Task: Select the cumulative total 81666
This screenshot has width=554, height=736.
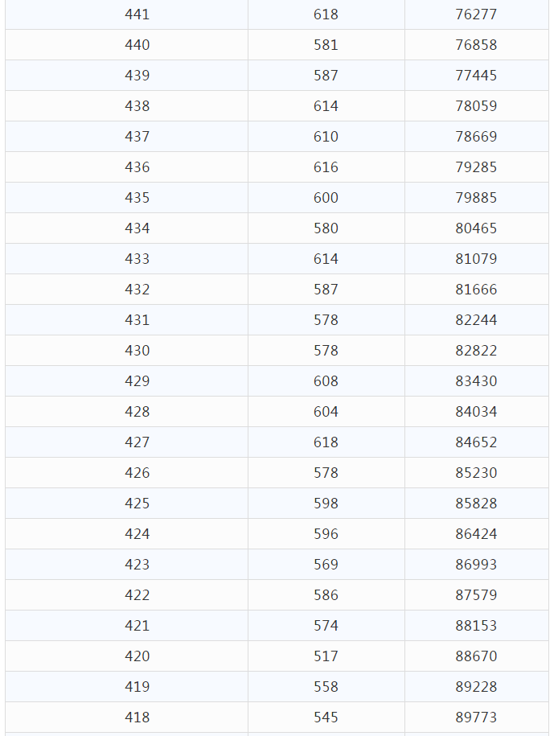Action: coord(476,290)
